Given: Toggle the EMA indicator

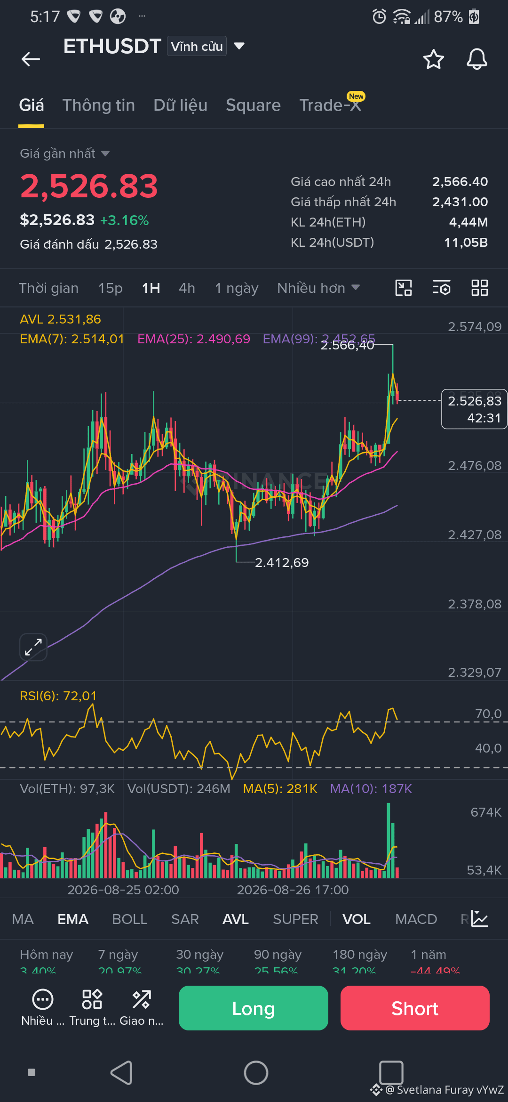Looking at the screenshot, I should (x=73, y=919).
